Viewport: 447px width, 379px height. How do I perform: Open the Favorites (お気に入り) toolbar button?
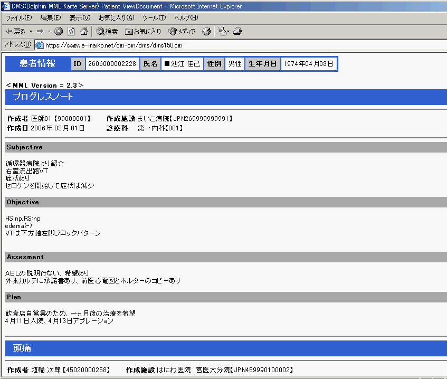(x=143, y=32)
